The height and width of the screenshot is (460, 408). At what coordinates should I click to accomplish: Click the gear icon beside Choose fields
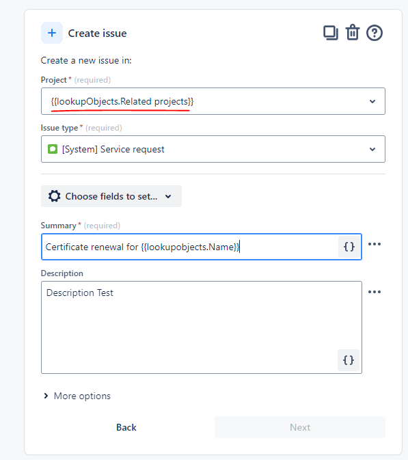(54, 196)
